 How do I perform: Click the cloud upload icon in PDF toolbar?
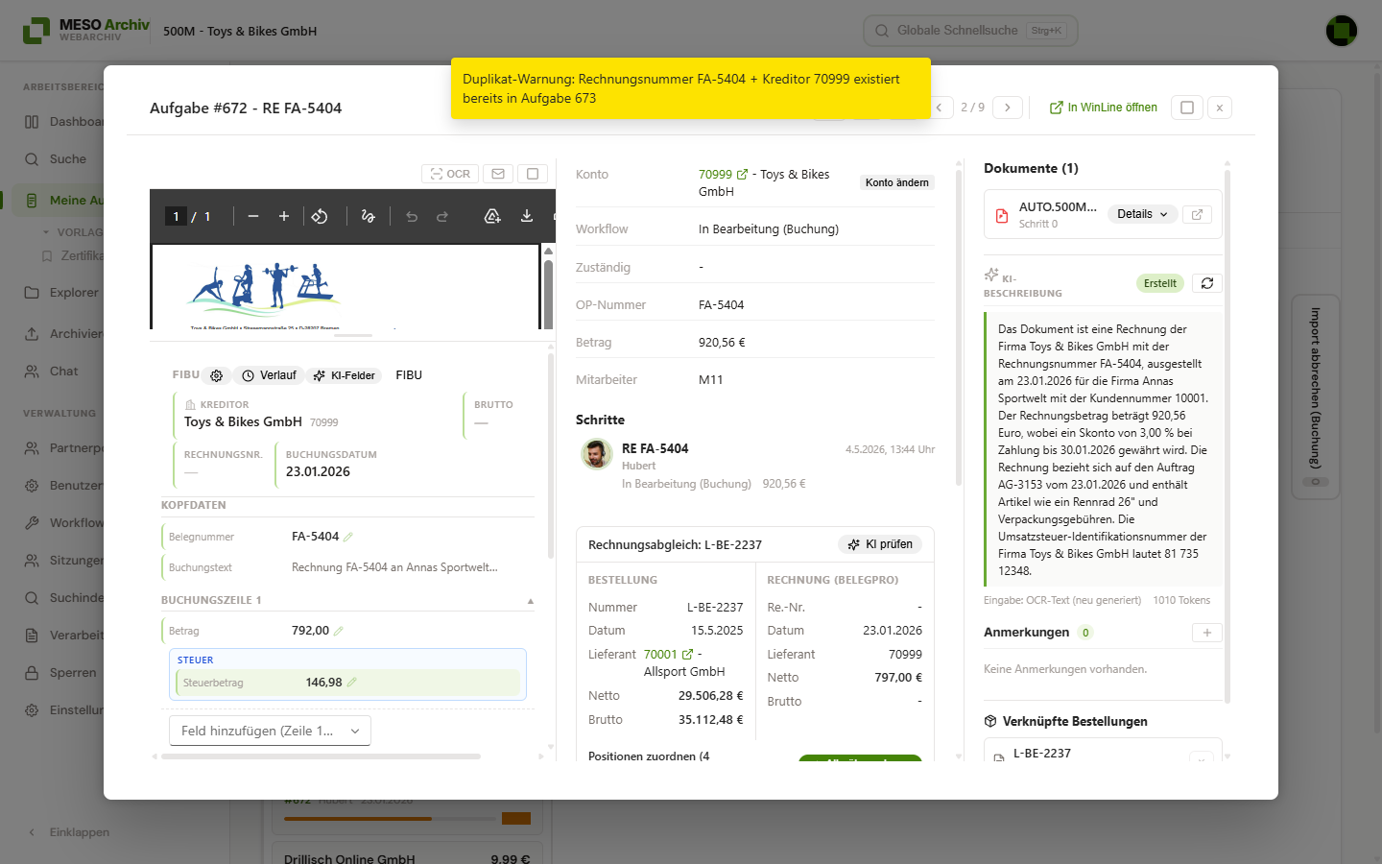pyautogui.click(x=492, y=217)
